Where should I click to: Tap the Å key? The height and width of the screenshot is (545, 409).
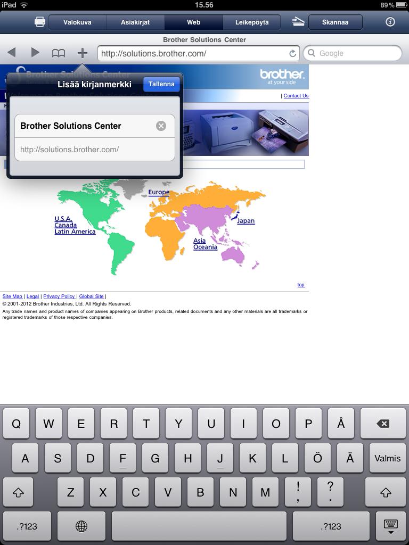pyautogui.click(x=341, y=423)
